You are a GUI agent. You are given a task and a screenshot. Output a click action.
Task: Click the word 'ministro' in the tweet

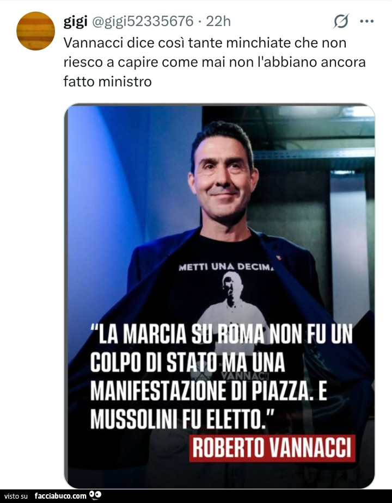tap(125, 82)
